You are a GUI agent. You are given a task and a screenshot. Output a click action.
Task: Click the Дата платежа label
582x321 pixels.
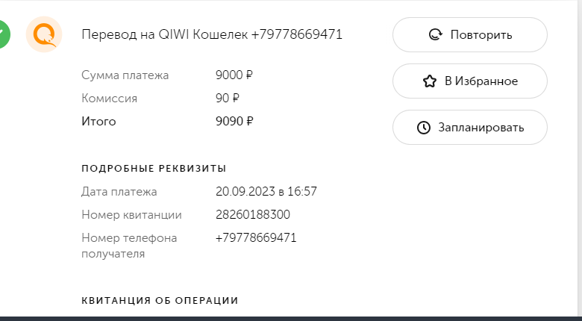pos(119,192)
